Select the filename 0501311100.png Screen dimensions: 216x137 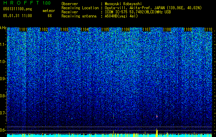tap(18, 9)
